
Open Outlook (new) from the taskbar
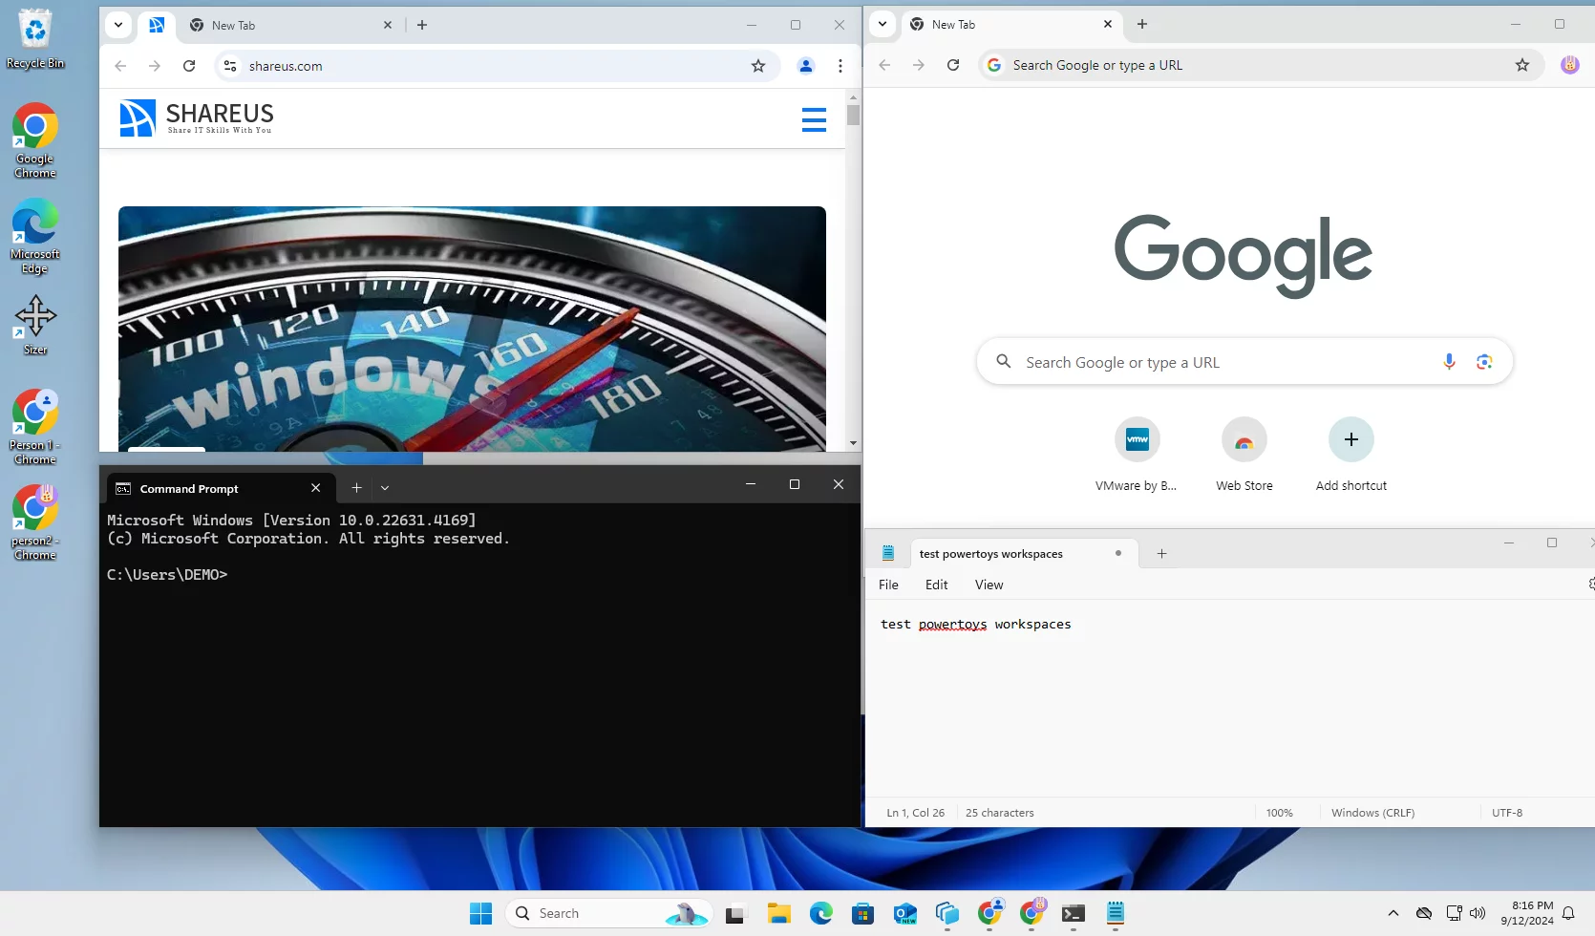tap(904, 914)
